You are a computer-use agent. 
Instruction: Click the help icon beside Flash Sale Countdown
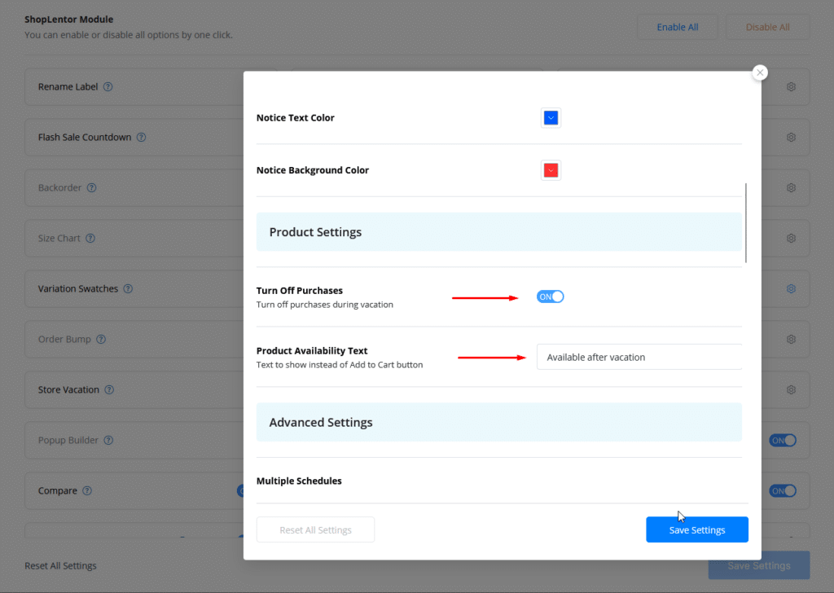[141, 138]
